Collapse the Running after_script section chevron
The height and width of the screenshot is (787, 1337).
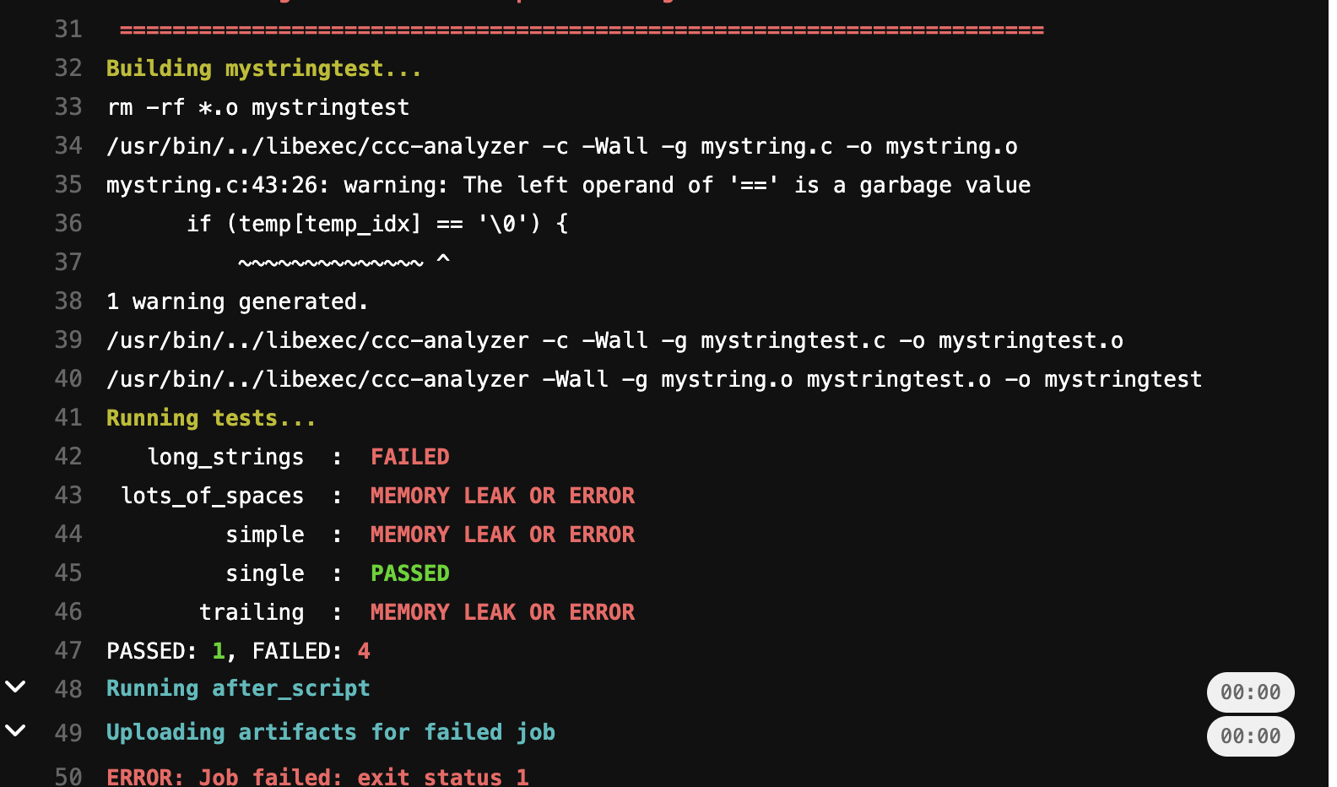point(16,687)
